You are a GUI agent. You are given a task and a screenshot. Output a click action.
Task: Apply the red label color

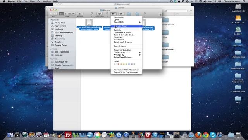pos(118,64)
